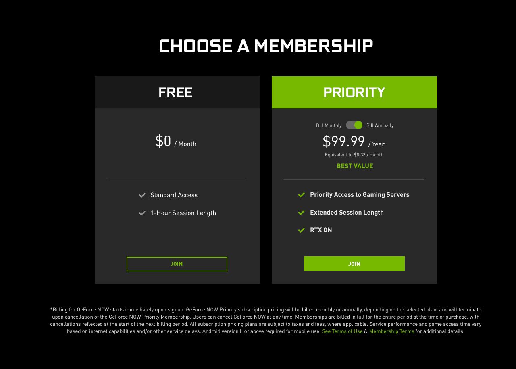Click the green PRIORITY plan header

click(x=354, y=92)
